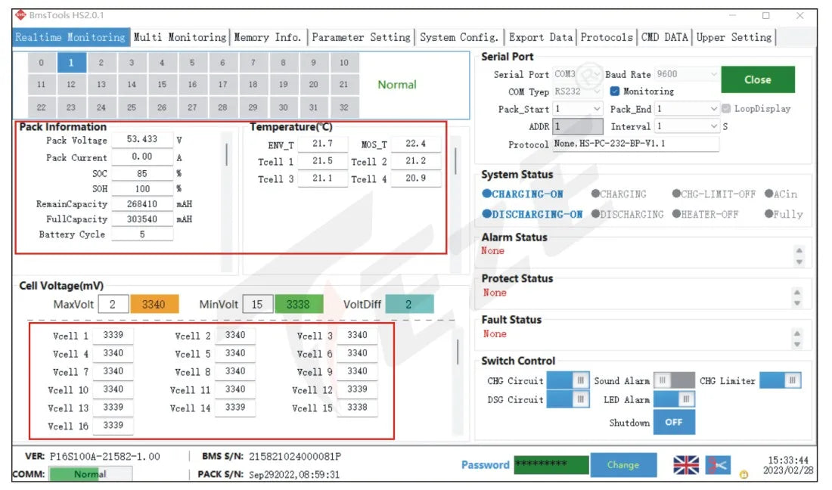Image resolution: width=832 pixels, height=490 pixels.
Task: Uncheck the Monitoring checkbox
Action: pyautogui.click(x=615, y=91)
